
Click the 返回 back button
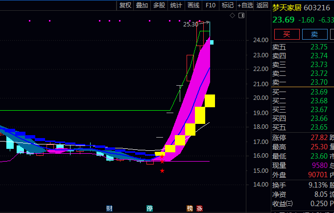pyautogui.click(x=262, y=5)
